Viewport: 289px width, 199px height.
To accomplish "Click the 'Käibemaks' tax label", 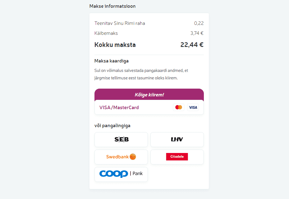I will 106,33.
